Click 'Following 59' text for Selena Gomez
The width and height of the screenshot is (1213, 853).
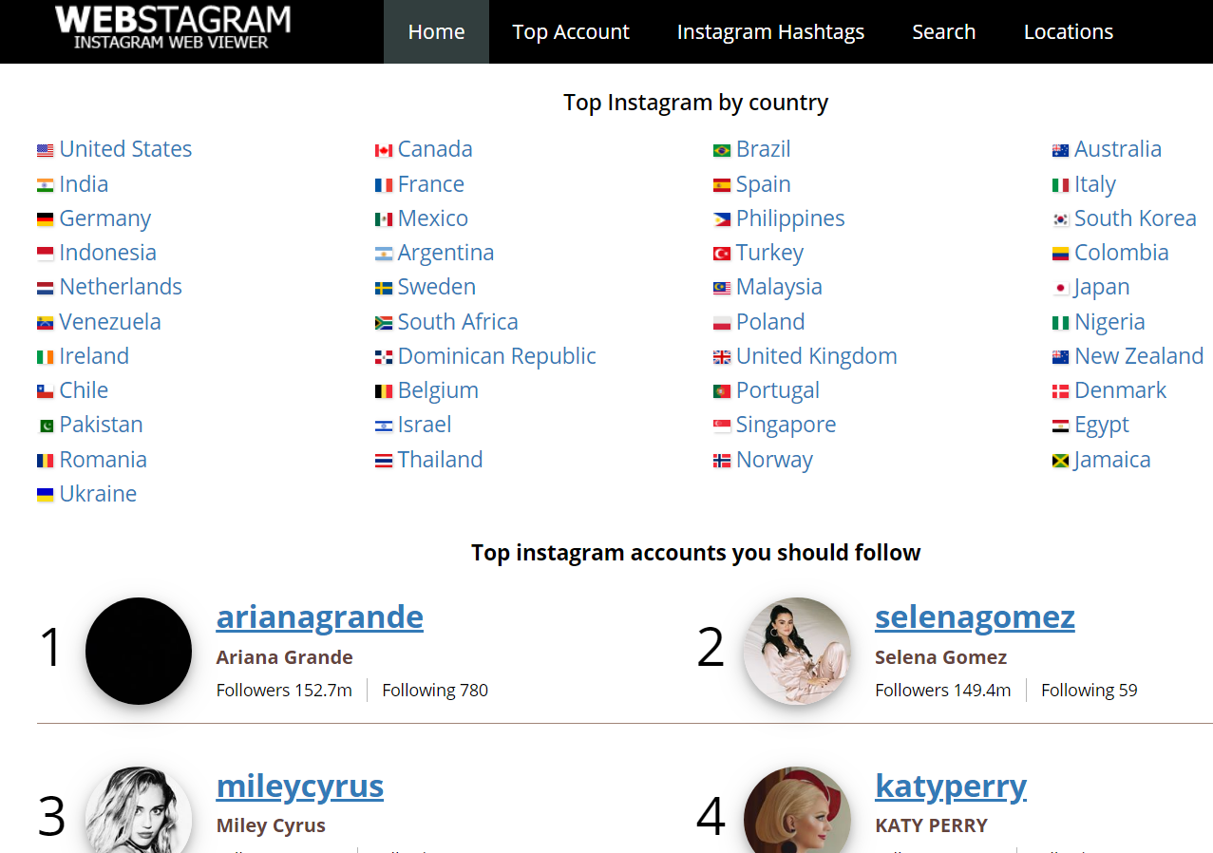pos(1089,691)
